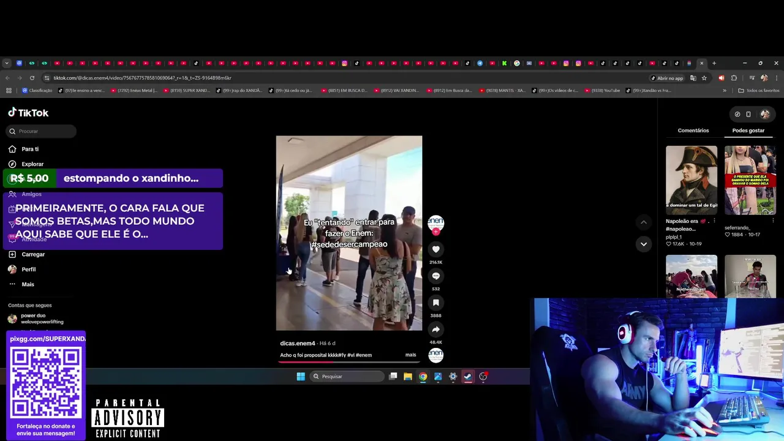784x441 pixels.
Task: Open options dots beside seferrando_ video
Action: tap(773, 221)
